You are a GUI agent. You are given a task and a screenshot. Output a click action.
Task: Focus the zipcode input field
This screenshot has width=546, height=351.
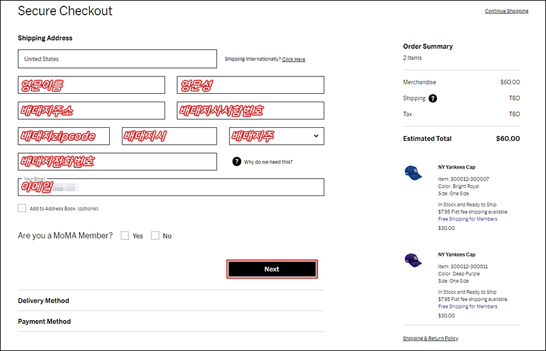pos(64,136)
